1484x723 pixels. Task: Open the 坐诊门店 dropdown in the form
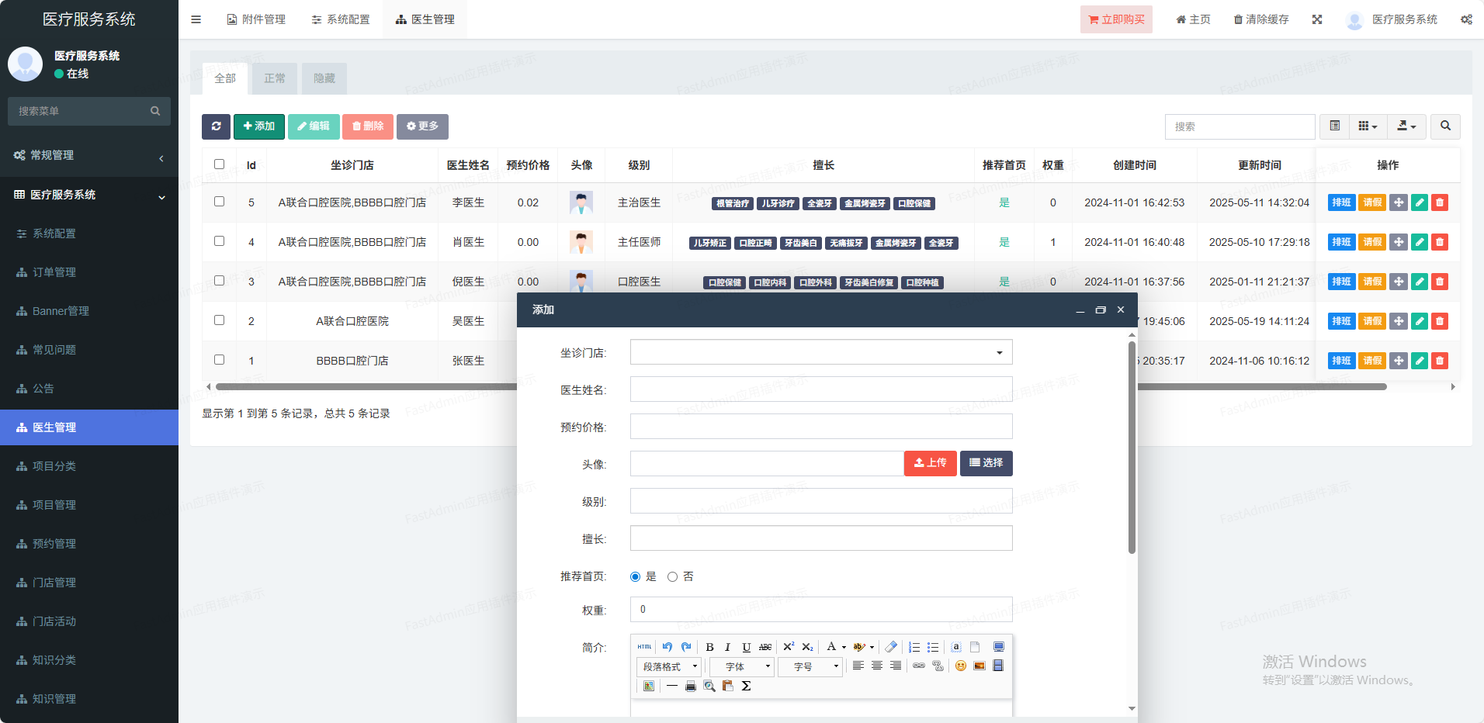821,352
